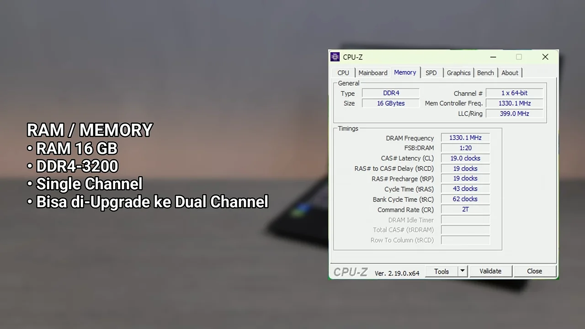Screen dimensions: 585x329
Task: Open the Bench tab
Action: click(485, 73)
